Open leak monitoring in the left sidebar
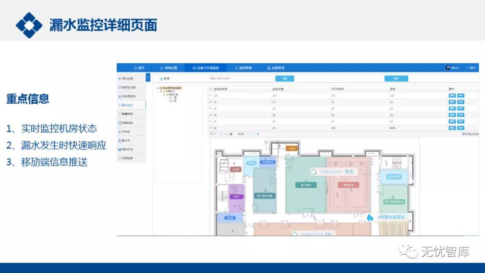This screenshot has height=273, width=485. (127, 105)
